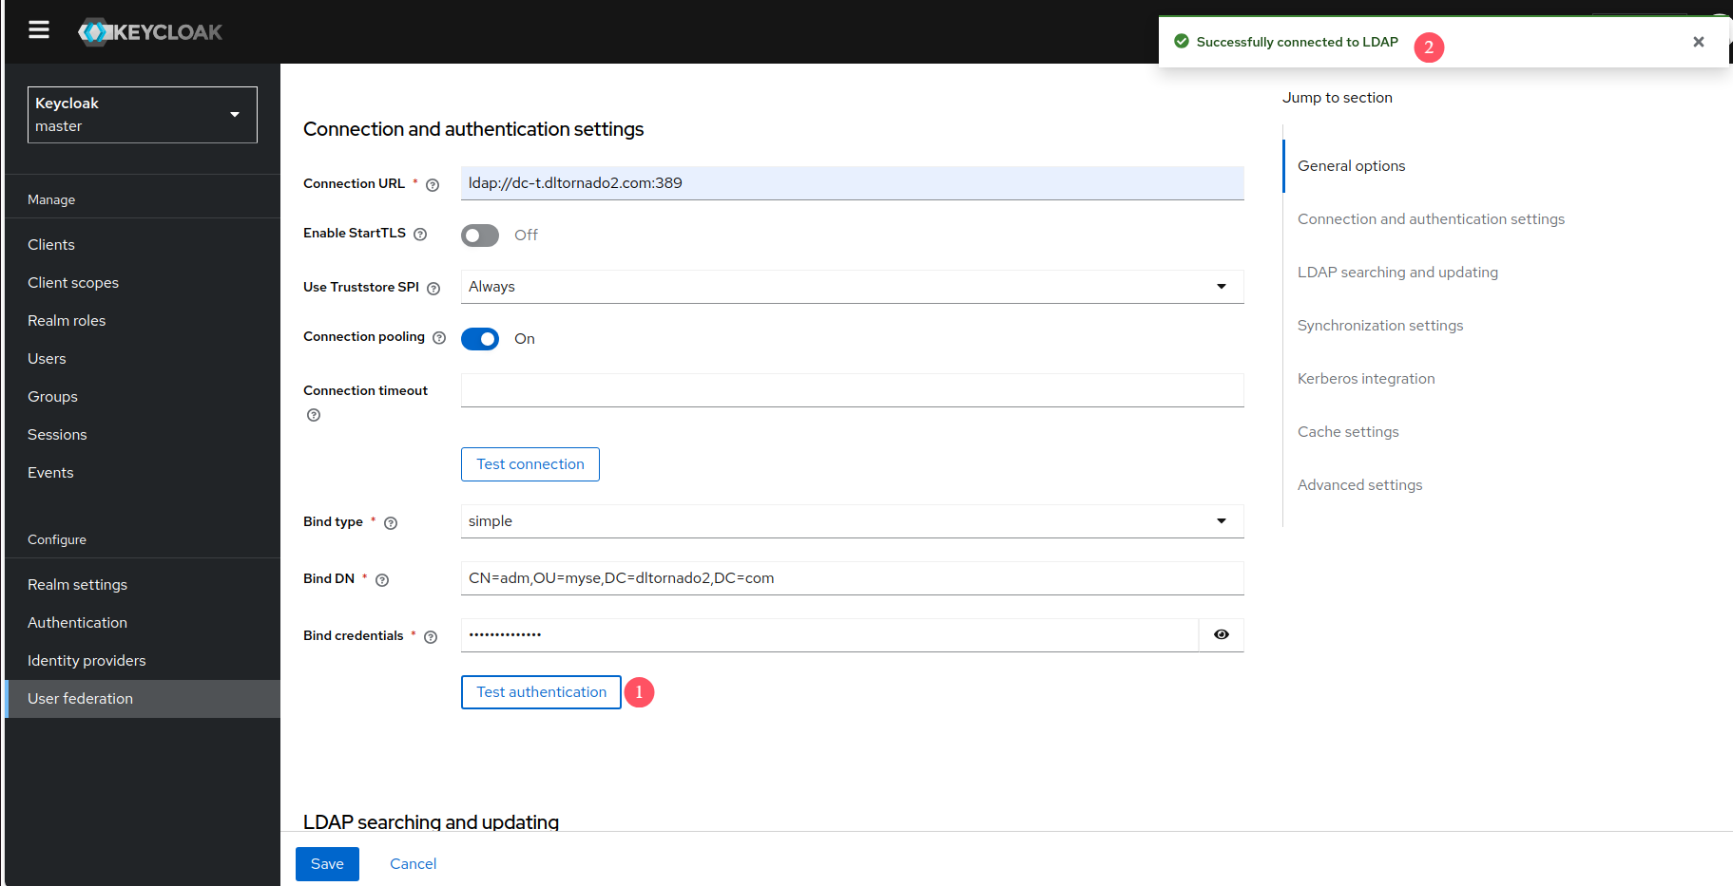Show help for Connection URL

click(433, 185)
